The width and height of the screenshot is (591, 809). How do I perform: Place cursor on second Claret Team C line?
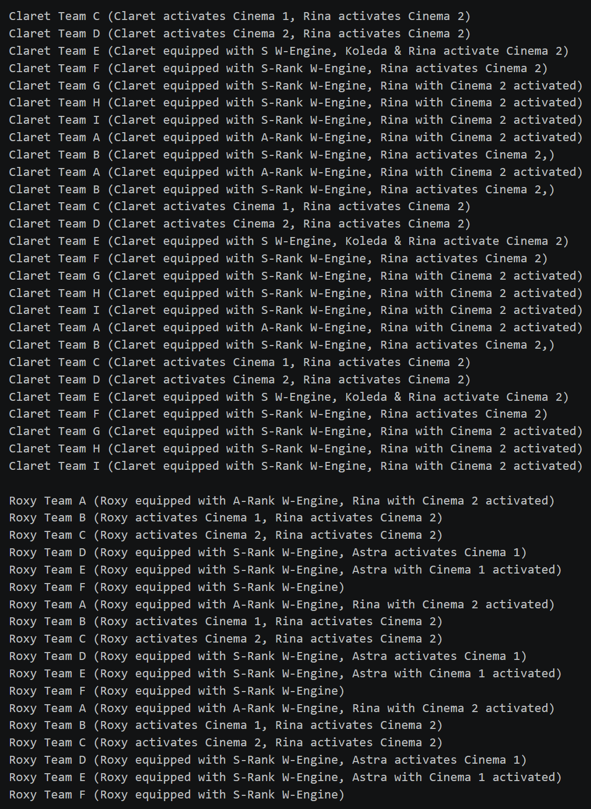240,206
